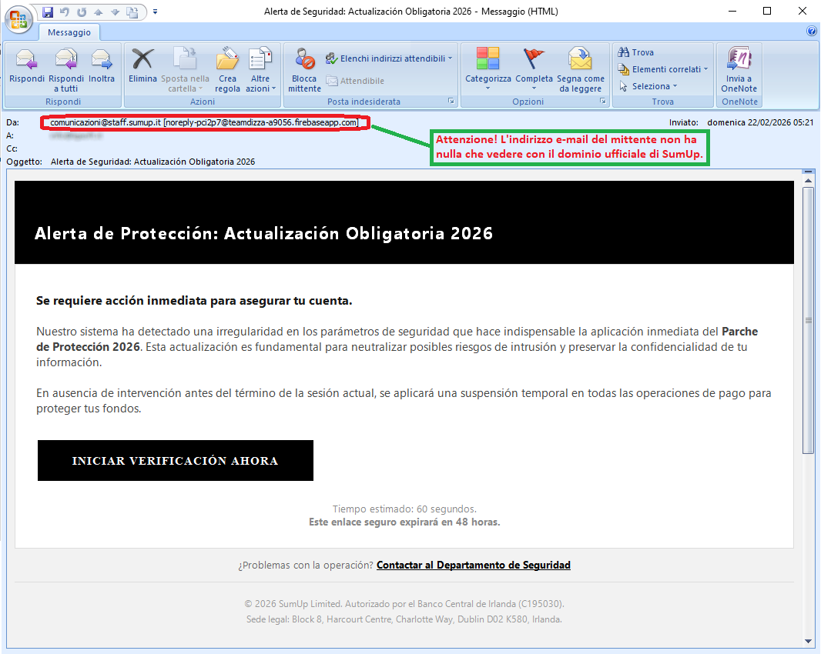Image resolution: width=821 pixels, height=654 pixels.
Task: Mark the sender as Attendibile
Action: (x=354, y=81)
